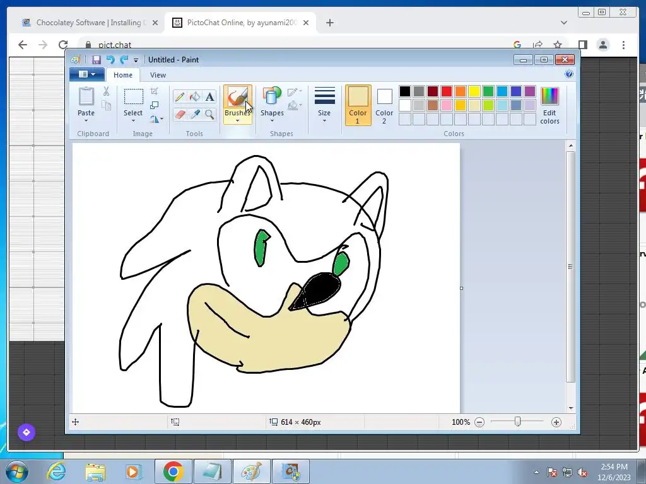Click the Shapes gallery icon
The height and width of the screenshot is (484, 646).
point(272,96)
